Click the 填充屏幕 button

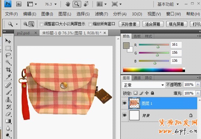177,24
